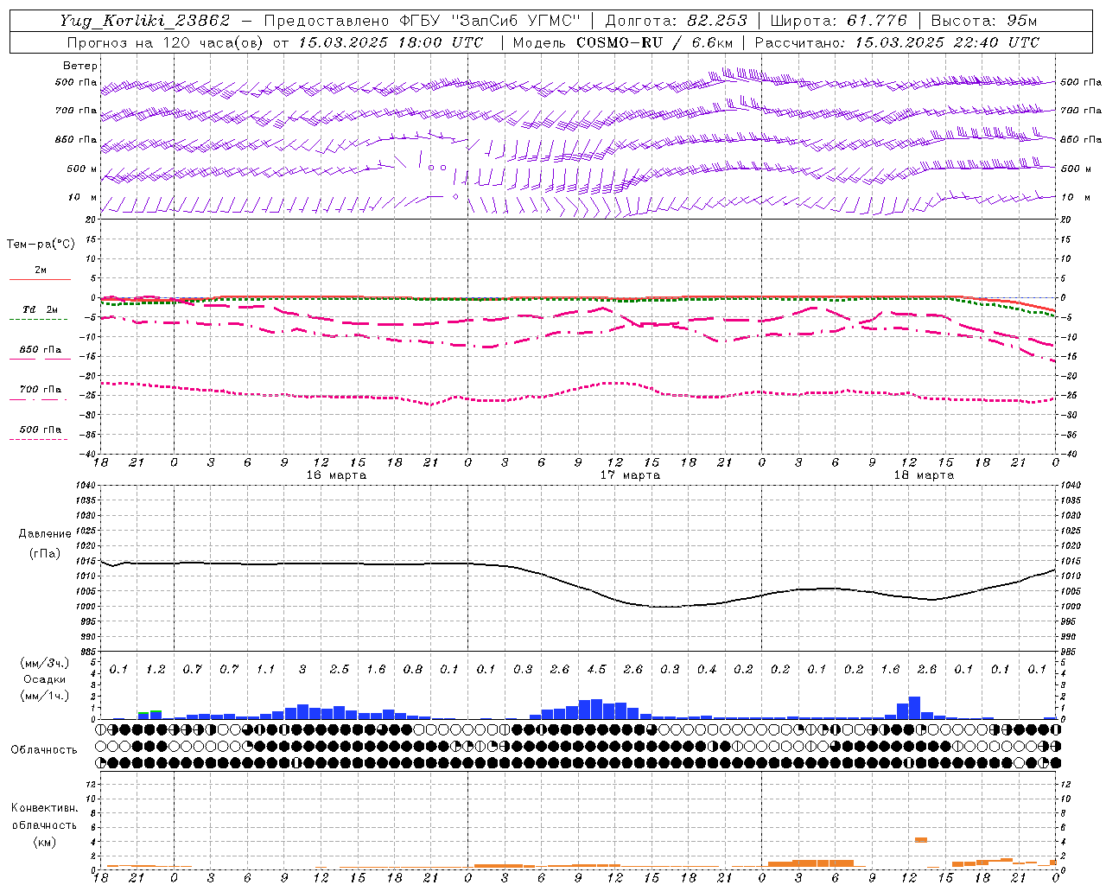The height and width of the screenshot is (885, 1106).
Task: Click the 1040 tick on left pressure axis
Action: coord(85,486)
